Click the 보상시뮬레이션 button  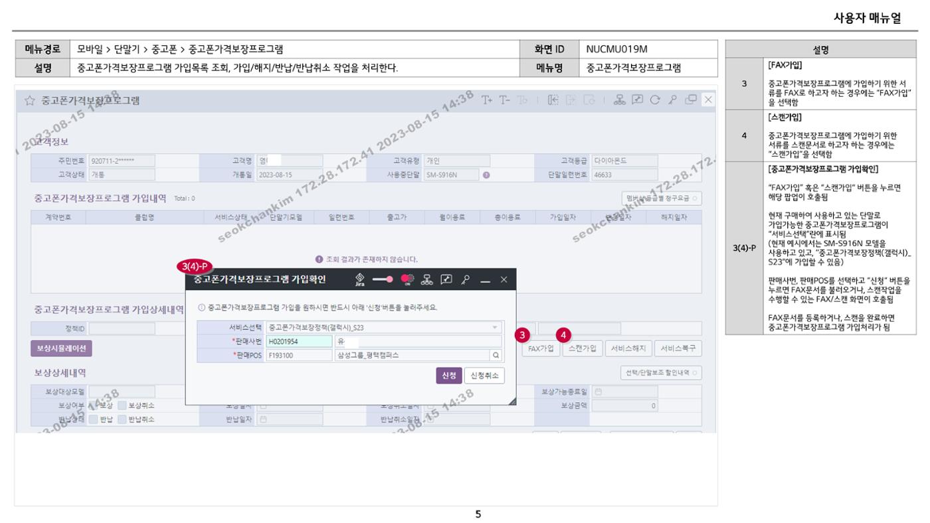[61, 348]
